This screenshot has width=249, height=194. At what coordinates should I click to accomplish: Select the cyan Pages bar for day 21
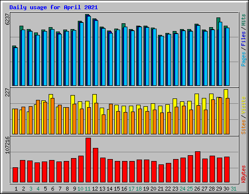pos(162,61)
